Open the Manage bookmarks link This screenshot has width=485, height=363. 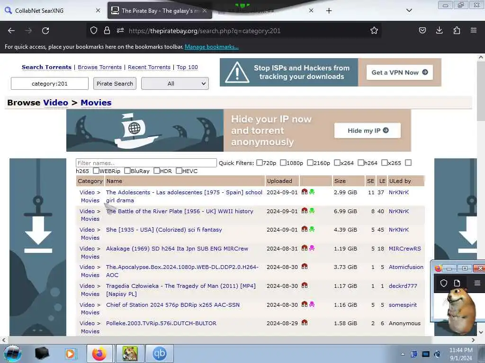tap(212, 47)
